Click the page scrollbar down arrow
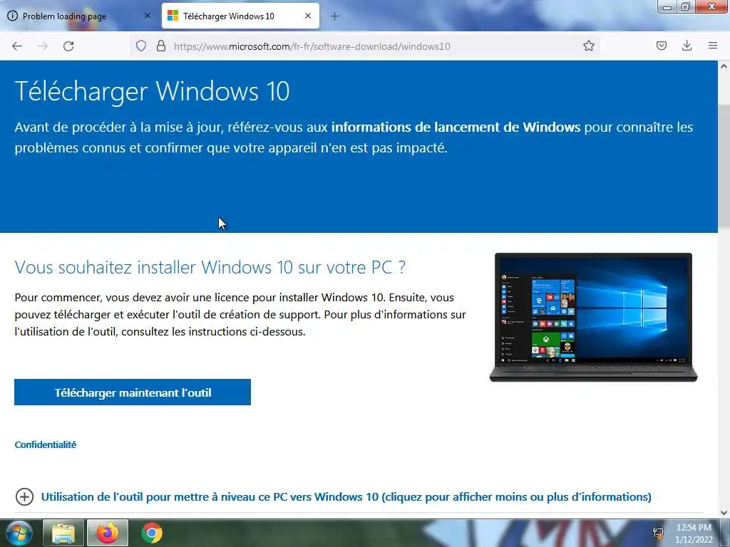Screen dimensions: 730x547 tap(724, 513)
